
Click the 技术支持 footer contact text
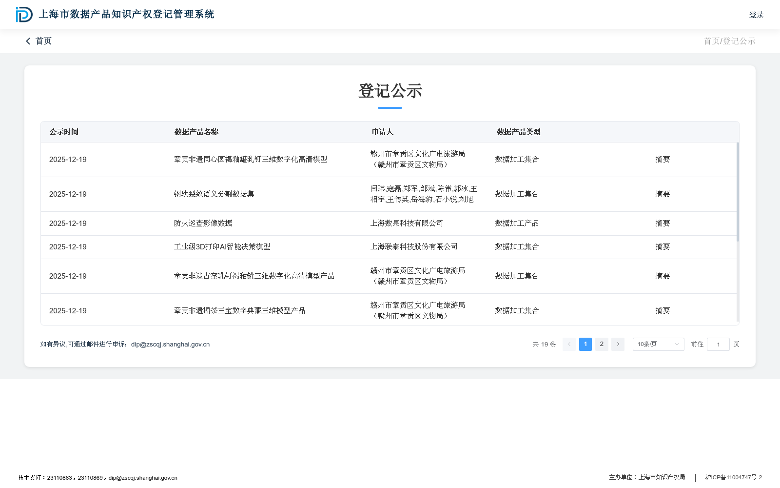(x=97, y=478)
